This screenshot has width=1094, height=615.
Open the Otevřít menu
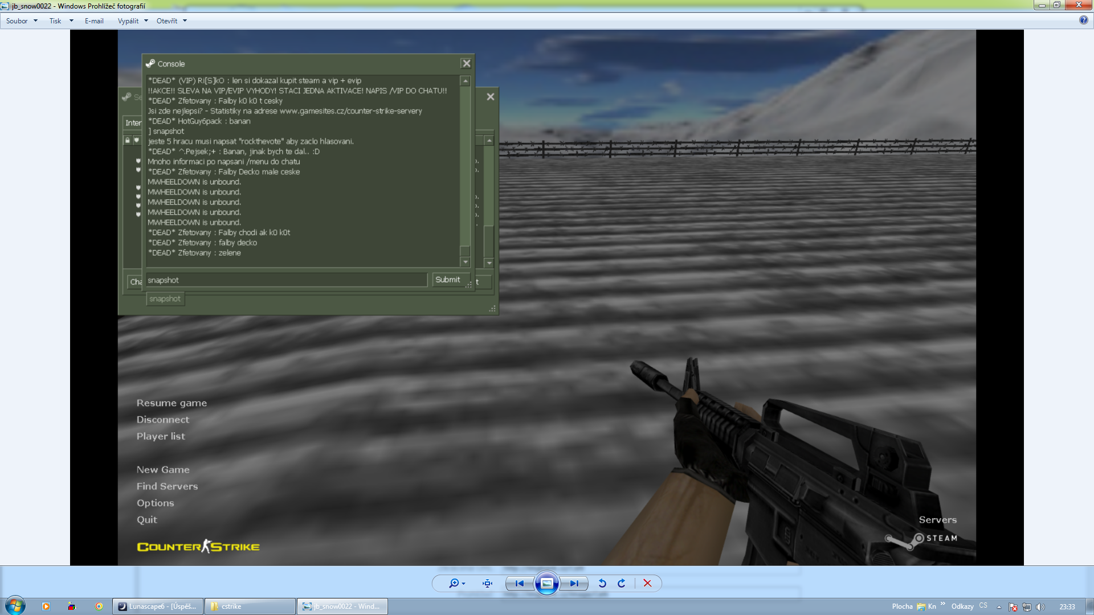tap(167, 21)
